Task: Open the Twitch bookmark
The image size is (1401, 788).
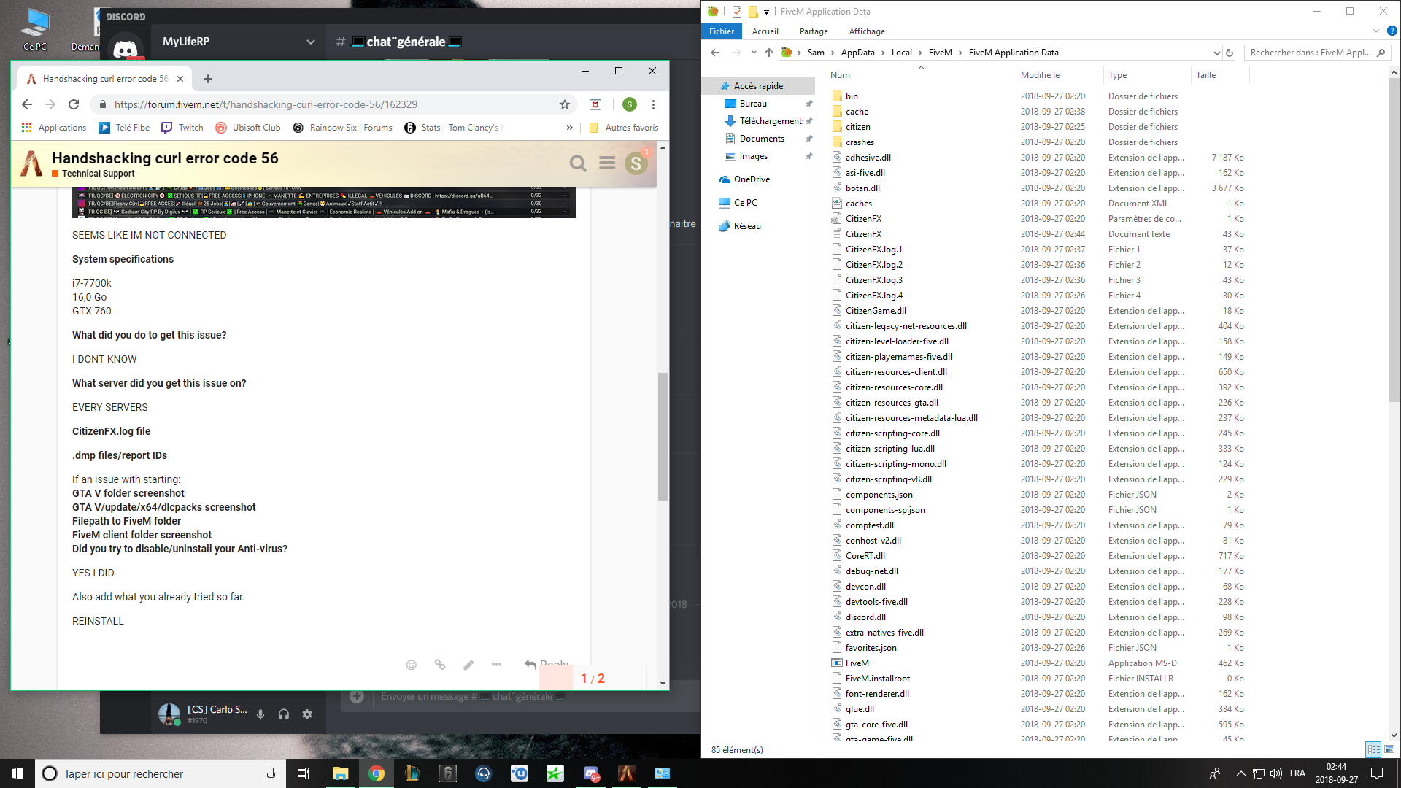Action: point(183,128)
